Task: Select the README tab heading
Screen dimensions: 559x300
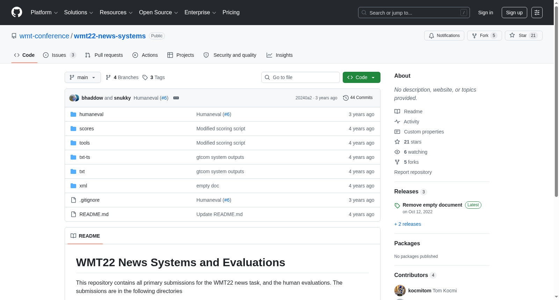Action: [85, 236]
